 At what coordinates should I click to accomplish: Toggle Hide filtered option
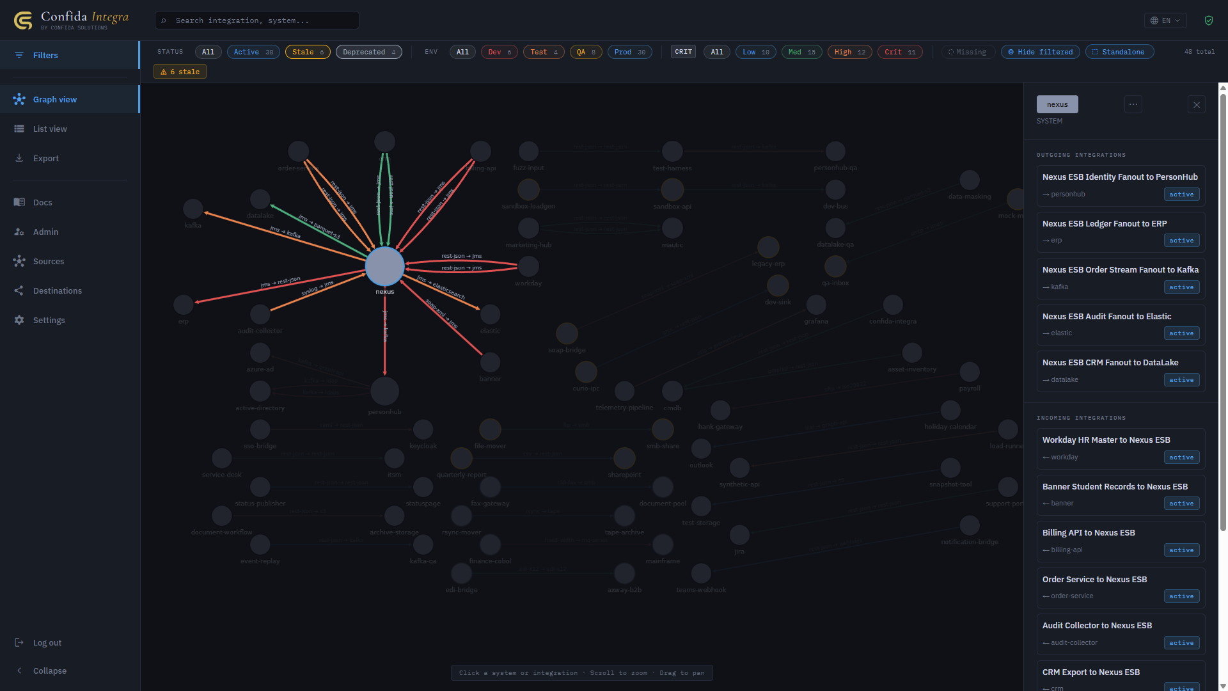[1041, 52]
